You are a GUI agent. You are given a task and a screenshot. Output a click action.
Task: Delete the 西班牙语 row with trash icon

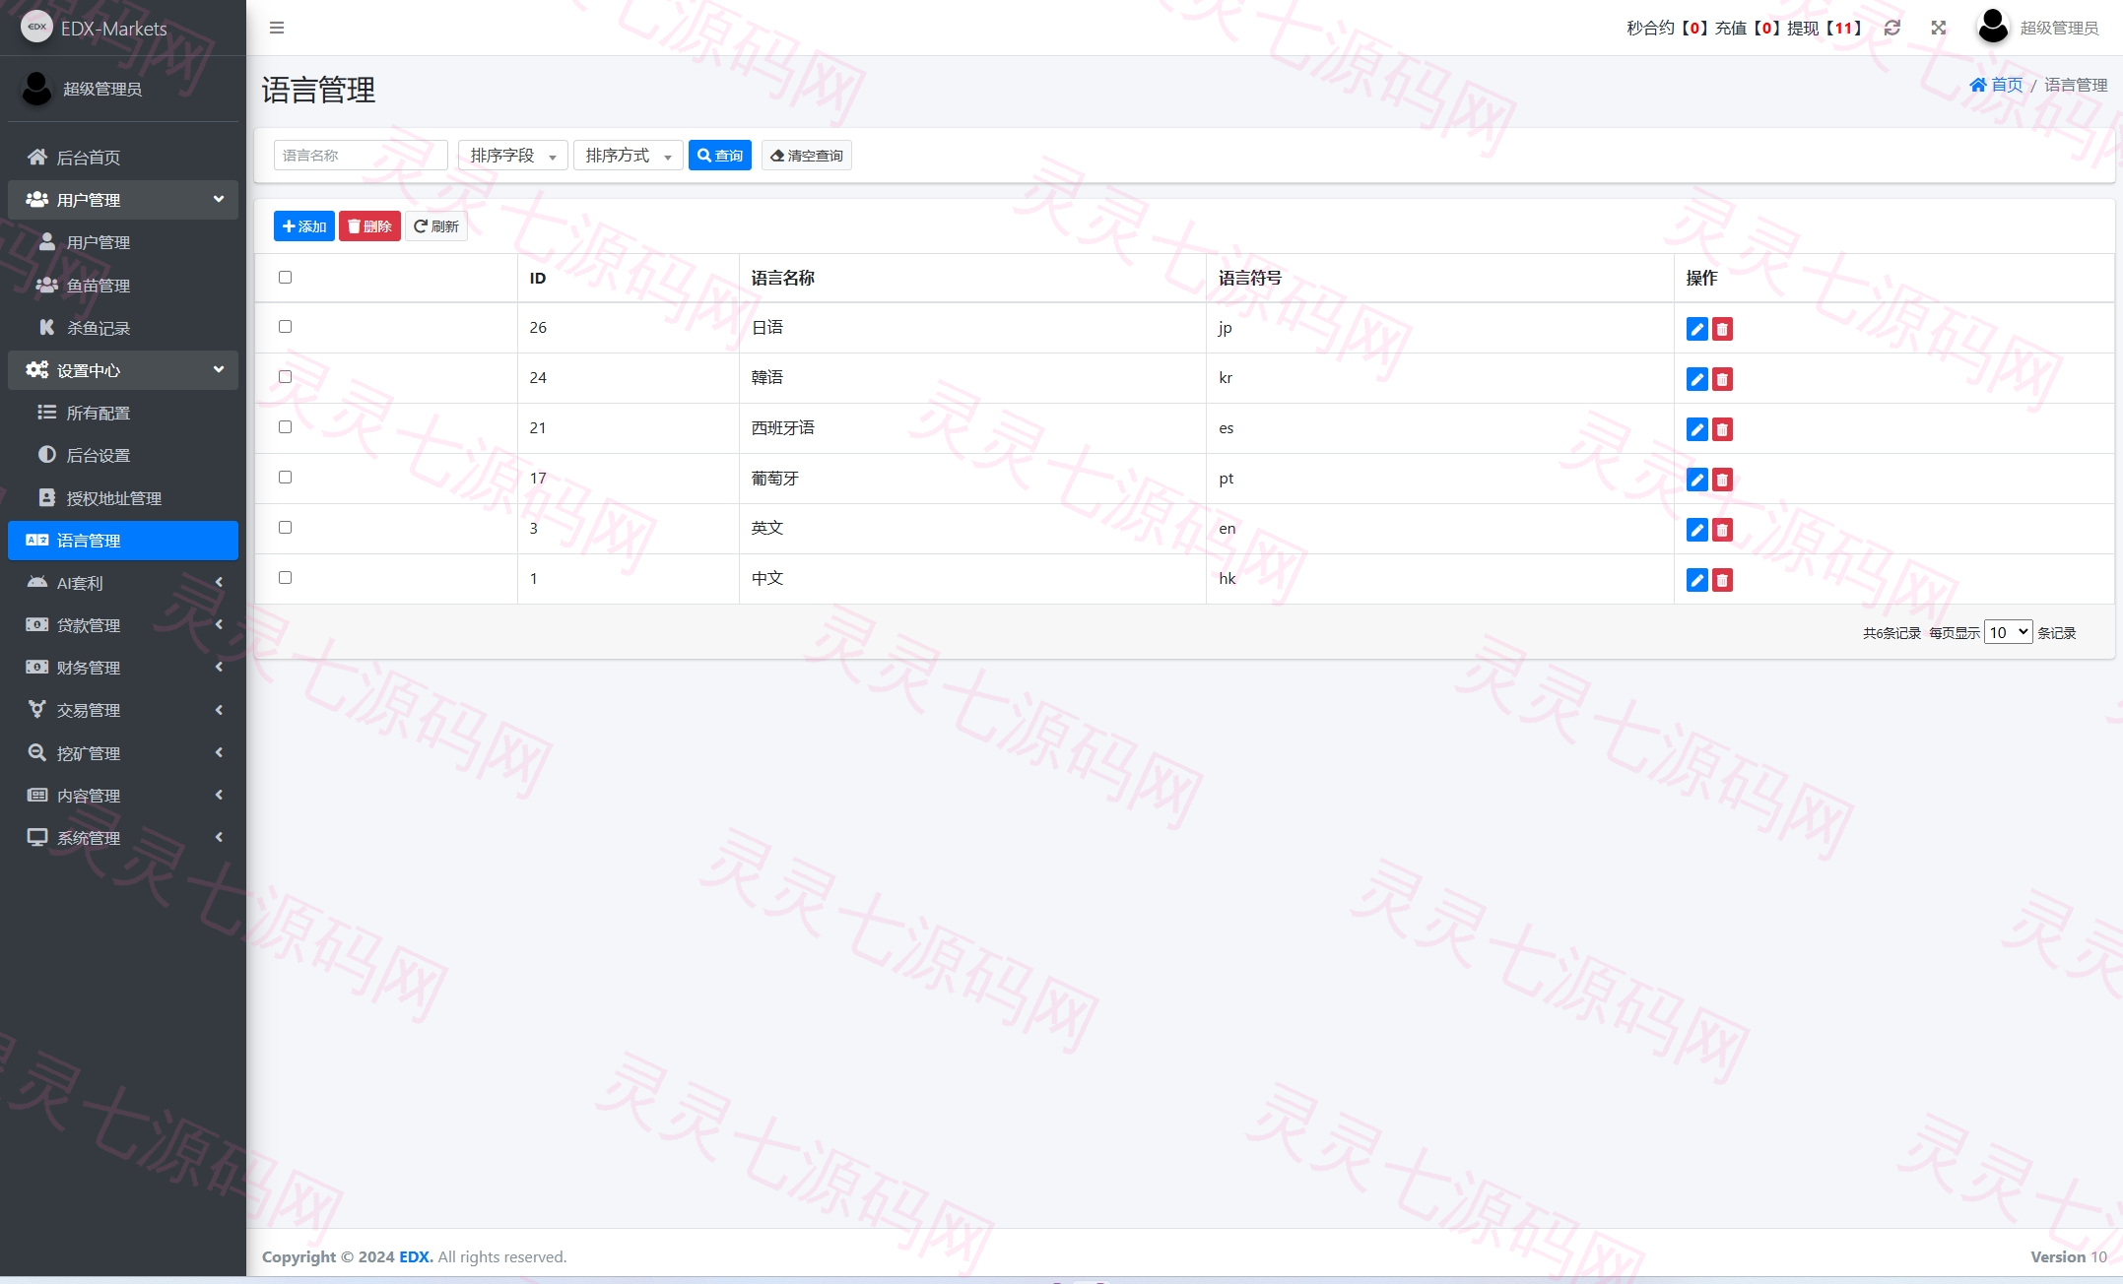coord(1722,429)
